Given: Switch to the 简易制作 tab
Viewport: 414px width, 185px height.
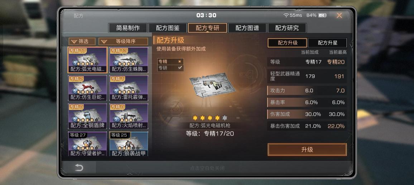Looking at the screenshot, I should (x=128, y=28).
